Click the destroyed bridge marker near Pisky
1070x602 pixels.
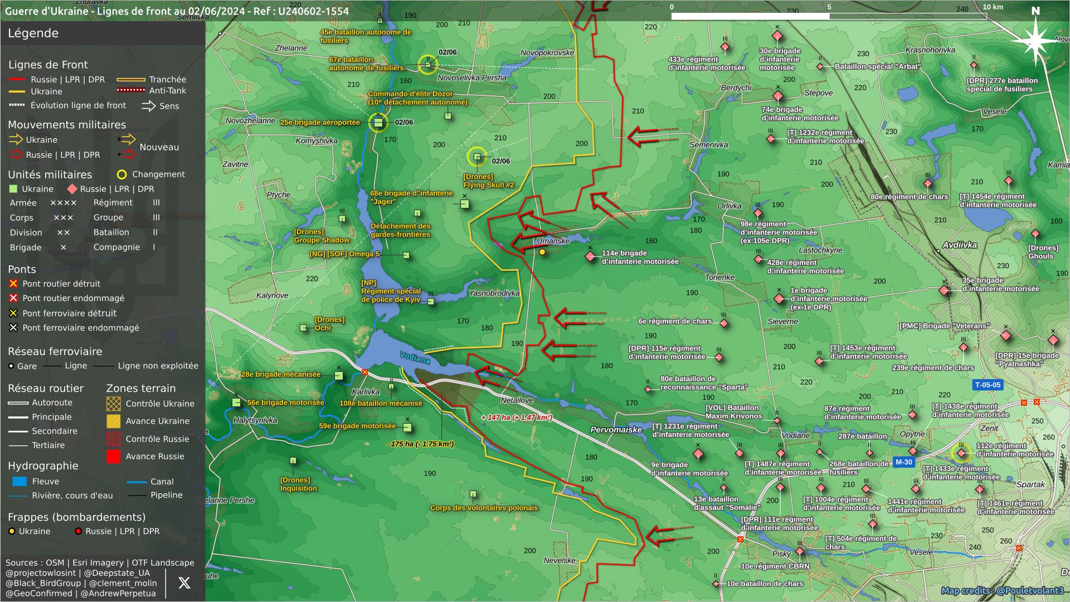740,539
